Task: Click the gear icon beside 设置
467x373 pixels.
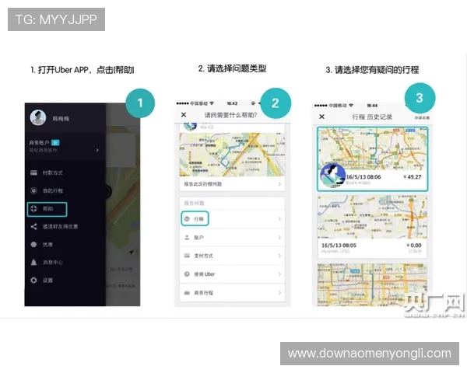Action: [x=33, y=281]
